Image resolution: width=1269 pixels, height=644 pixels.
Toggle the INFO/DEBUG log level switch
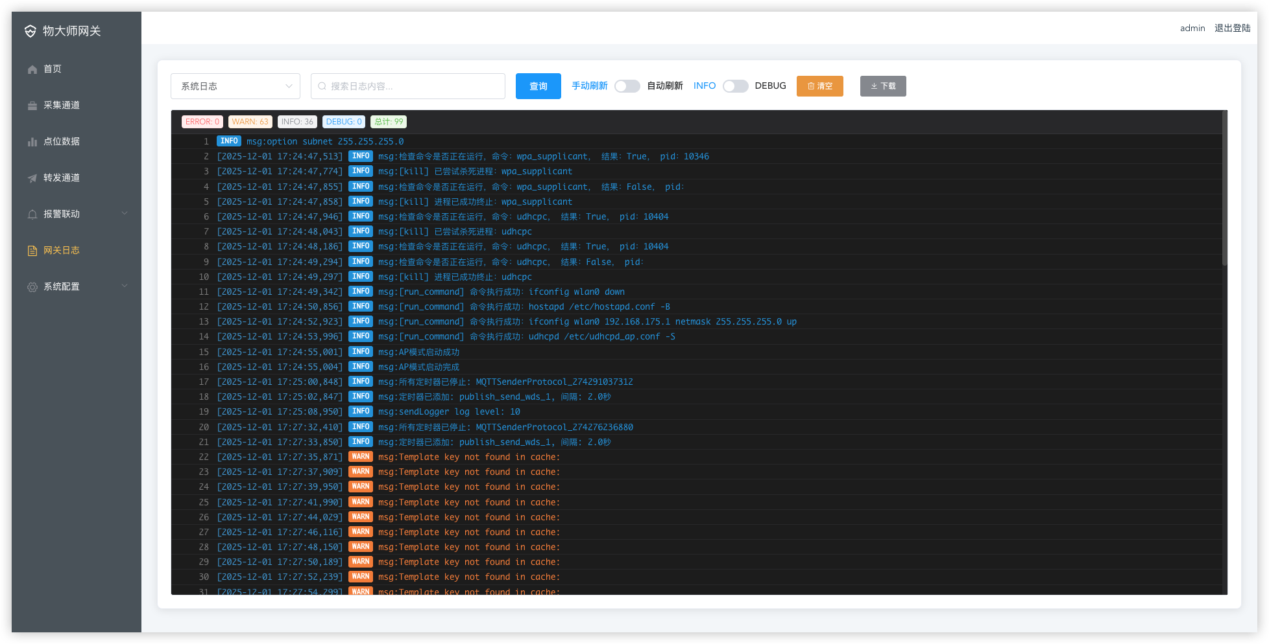735,86
